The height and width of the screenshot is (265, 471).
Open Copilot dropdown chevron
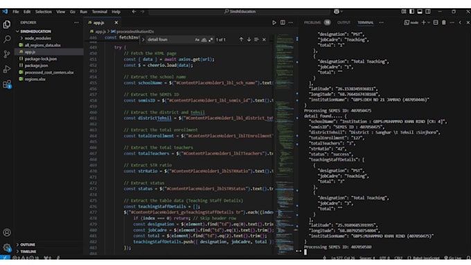(342, 11)
